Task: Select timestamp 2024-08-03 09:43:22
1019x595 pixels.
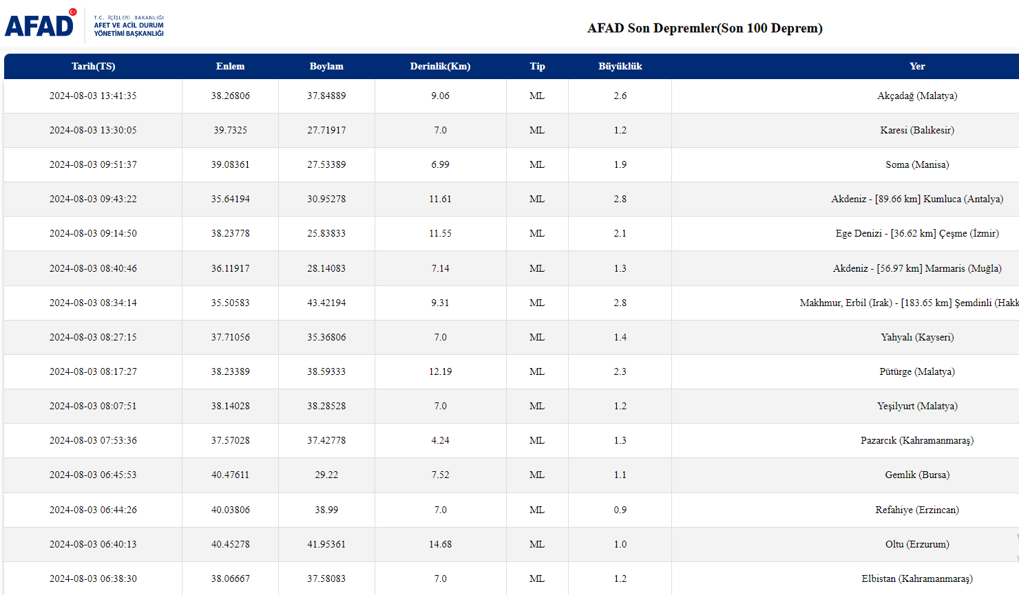Action: [x=93, y=199]
